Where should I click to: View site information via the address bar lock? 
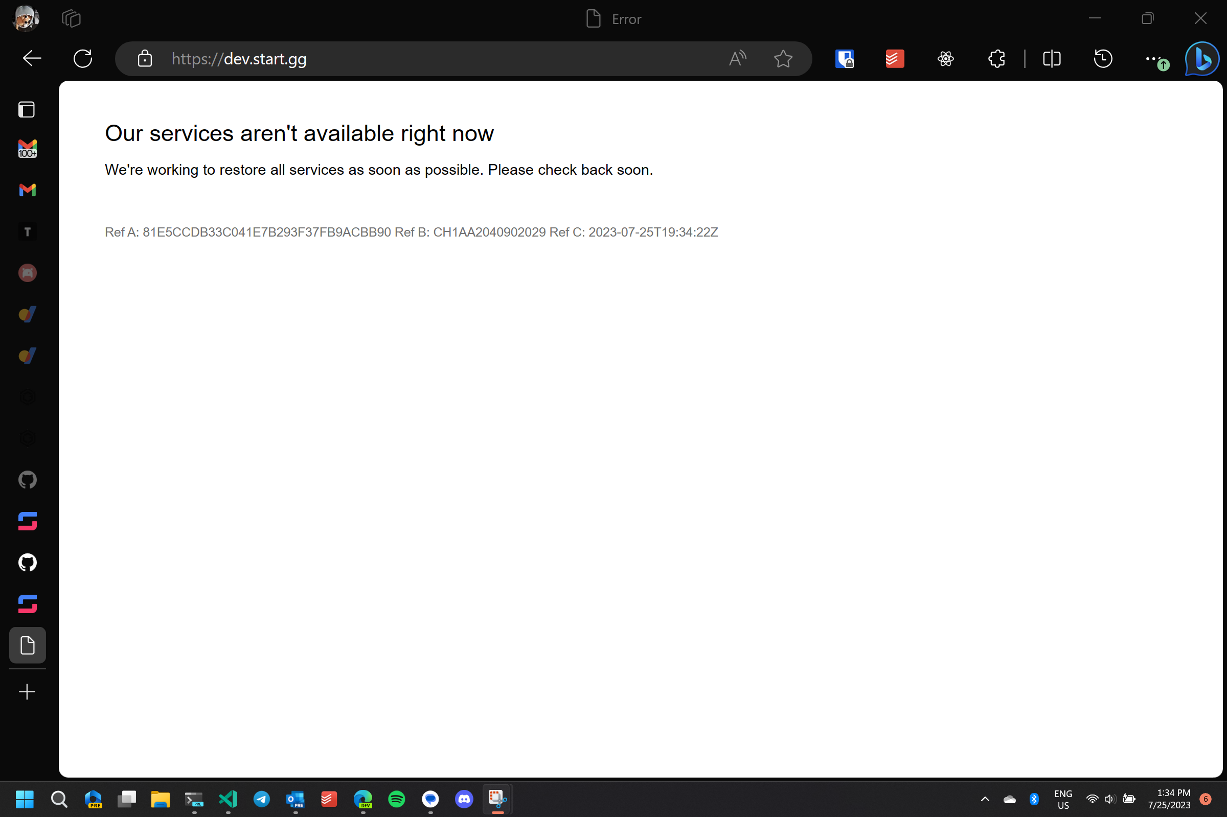pyautogui.click(x=144, y=59)
